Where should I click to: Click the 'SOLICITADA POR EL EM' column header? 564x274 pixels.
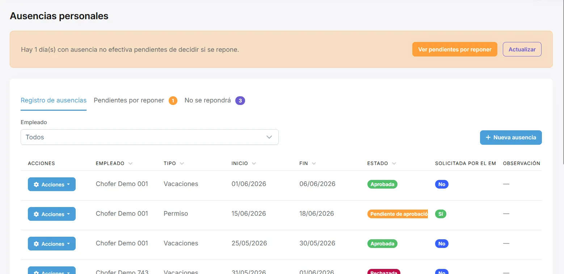point(466,164)
